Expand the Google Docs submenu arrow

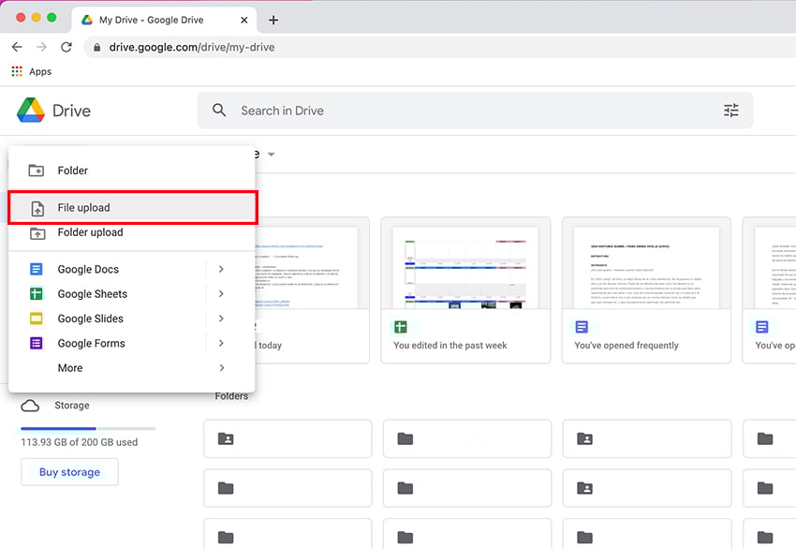221,269
